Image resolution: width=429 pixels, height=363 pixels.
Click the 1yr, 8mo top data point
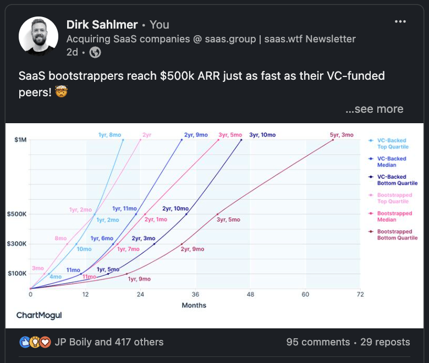[123, 140]
